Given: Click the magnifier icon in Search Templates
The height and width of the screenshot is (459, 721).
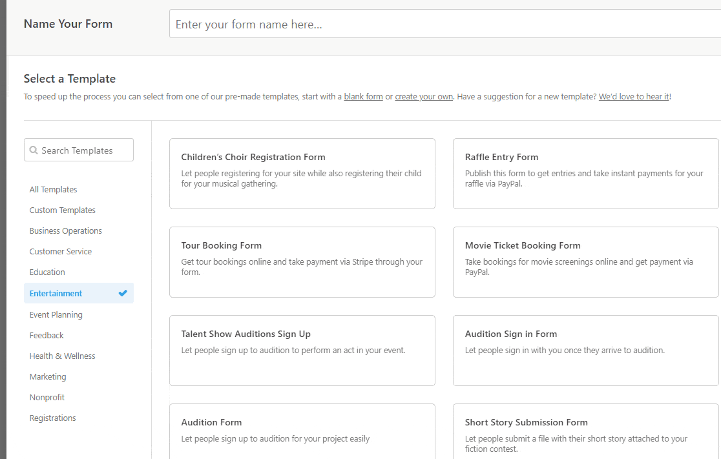Looking at the screenshot, I should click(34, 150).
